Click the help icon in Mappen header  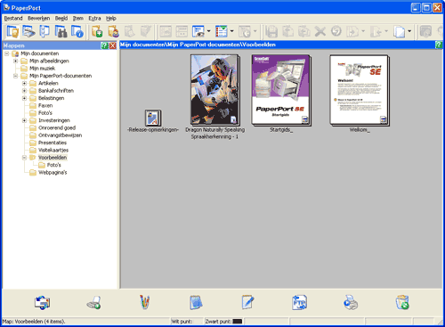tap(104, 45)
